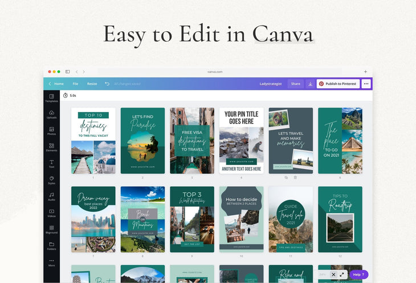
Task: Open the Templates panel in sidebar
Action: (x=51, y=98)
